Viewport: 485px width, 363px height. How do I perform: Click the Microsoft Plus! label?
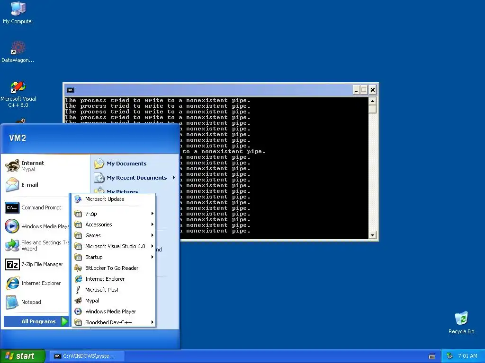click(x=102, y=290)
